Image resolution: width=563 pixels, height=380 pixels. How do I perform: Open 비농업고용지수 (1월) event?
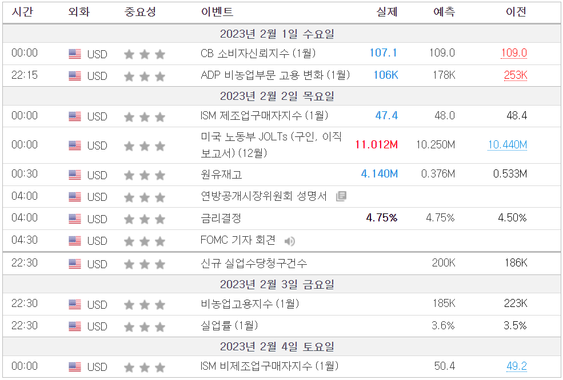tap(250, 304)
